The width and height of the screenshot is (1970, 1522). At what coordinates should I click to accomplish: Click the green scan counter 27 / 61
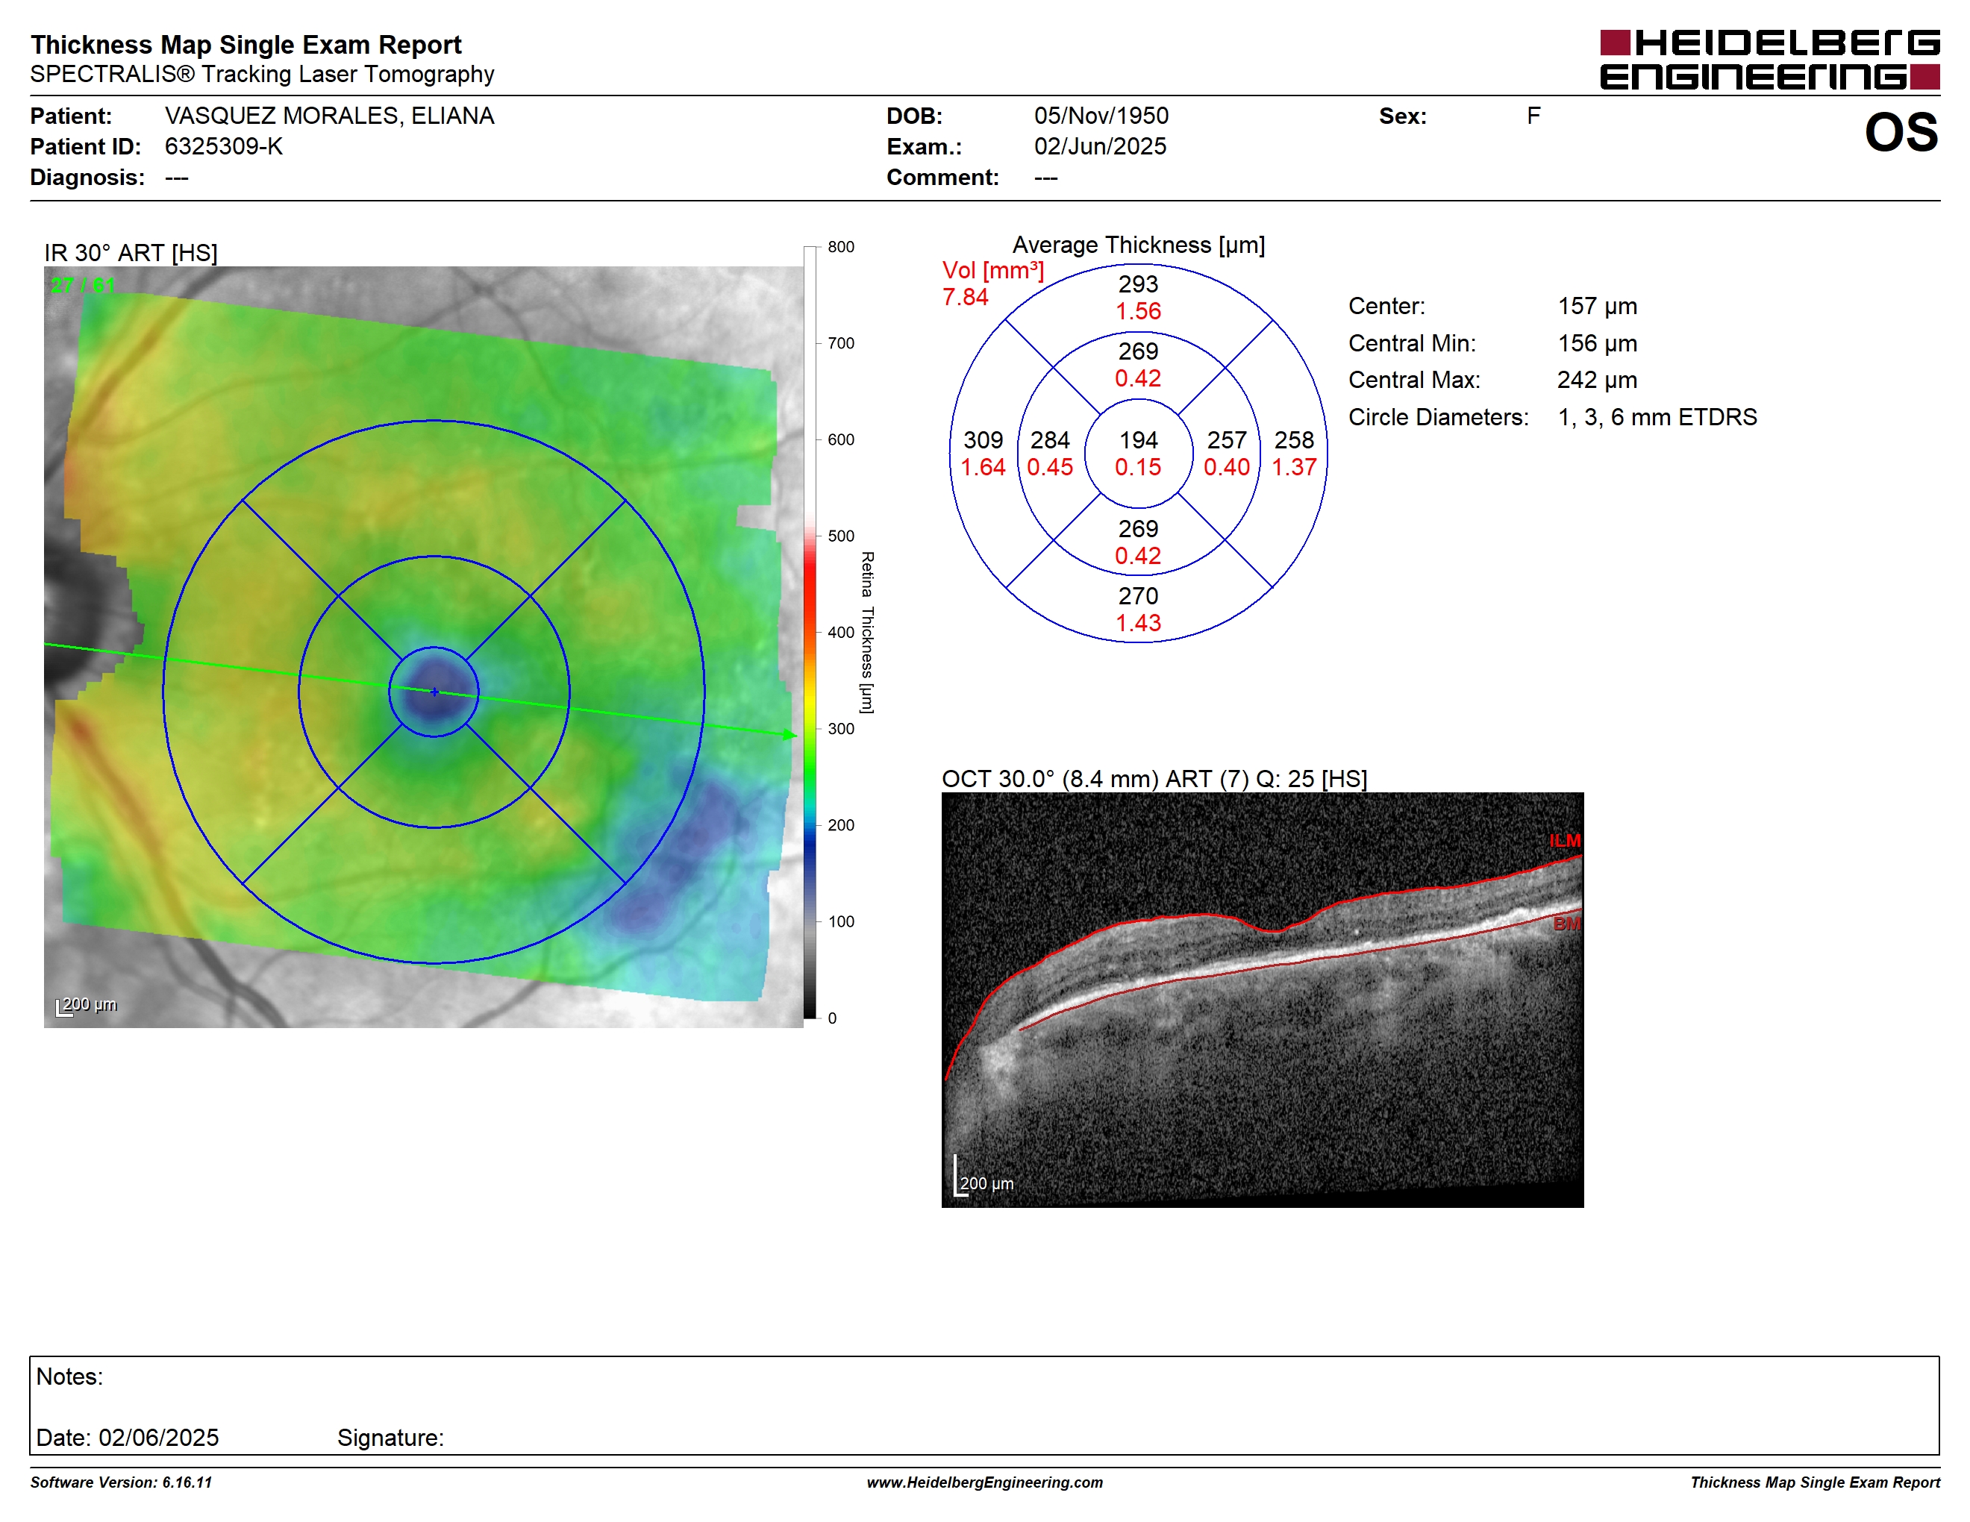coord(83,286)
